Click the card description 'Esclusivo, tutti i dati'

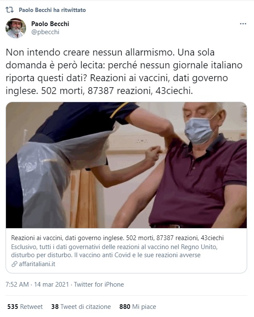click(x=114, y=251)
